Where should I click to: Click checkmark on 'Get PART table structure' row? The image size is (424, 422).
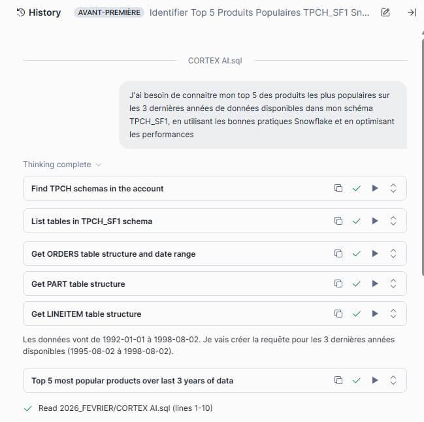coord(357,284)
